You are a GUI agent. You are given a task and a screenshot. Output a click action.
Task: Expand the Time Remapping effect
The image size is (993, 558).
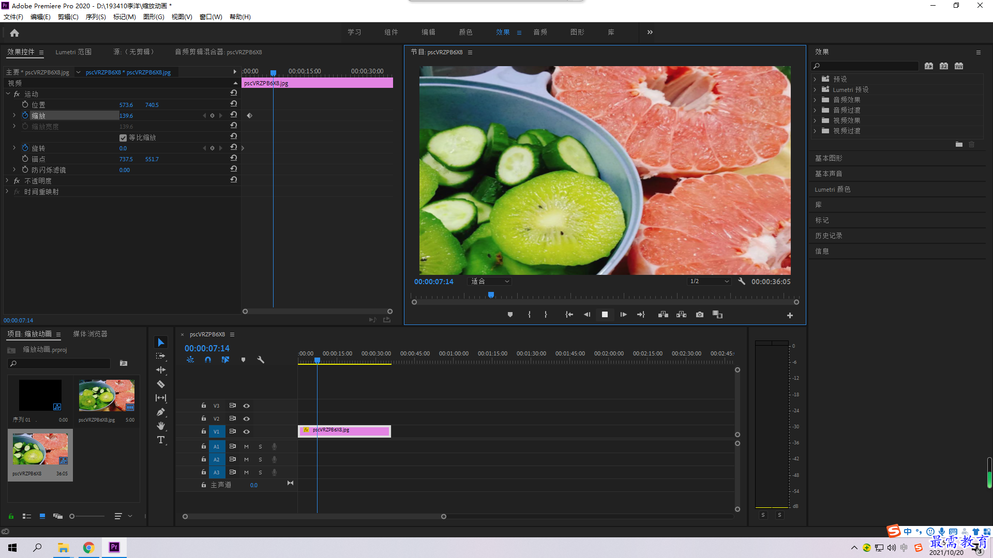click(7, 191)
